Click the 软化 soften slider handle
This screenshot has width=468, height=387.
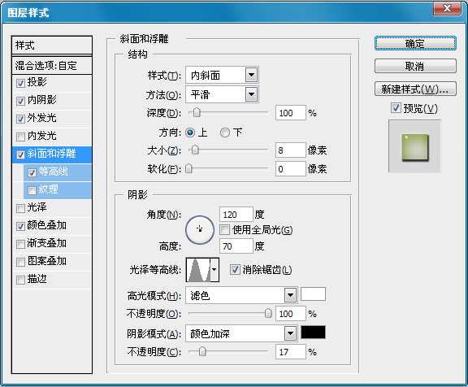(188, 169)
